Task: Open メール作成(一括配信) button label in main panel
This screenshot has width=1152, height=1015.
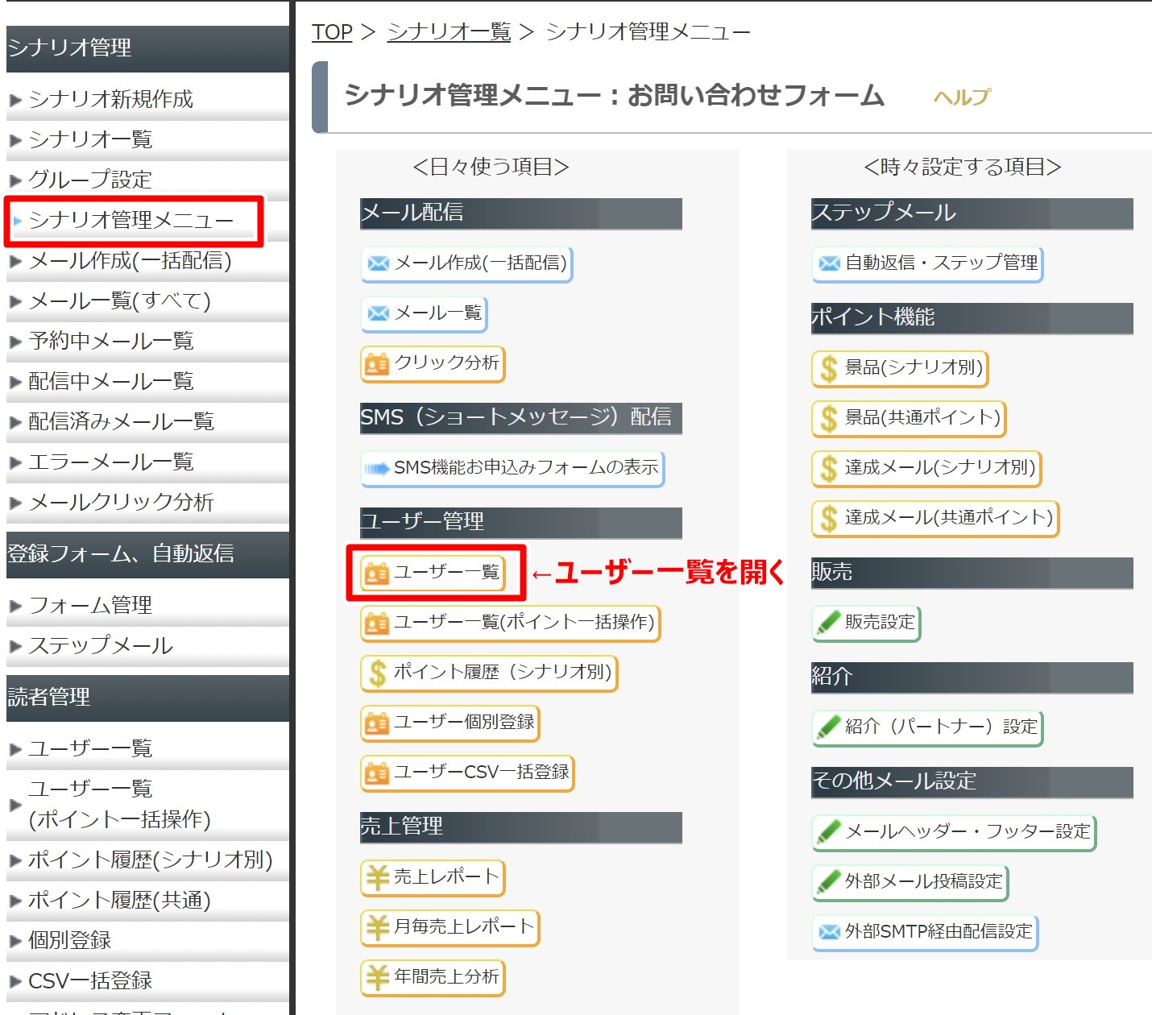Action: coord(480,263)
